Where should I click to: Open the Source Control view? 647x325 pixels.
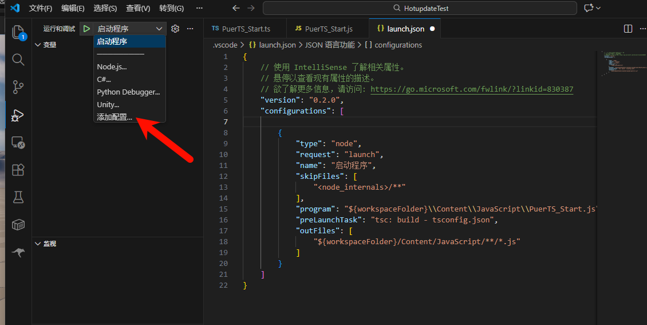tap(18, 87)
